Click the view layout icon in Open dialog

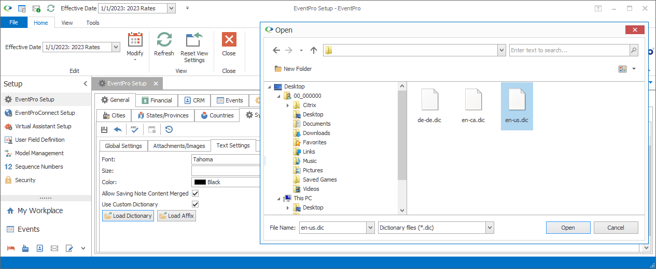pyautogui.click(x=623, y=69)
